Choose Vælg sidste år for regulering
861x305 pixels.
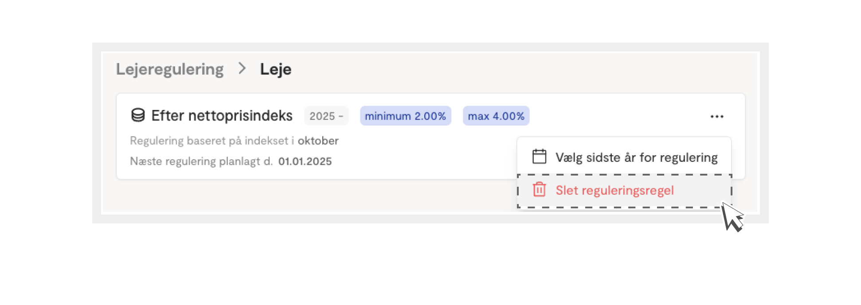(624, 157)
